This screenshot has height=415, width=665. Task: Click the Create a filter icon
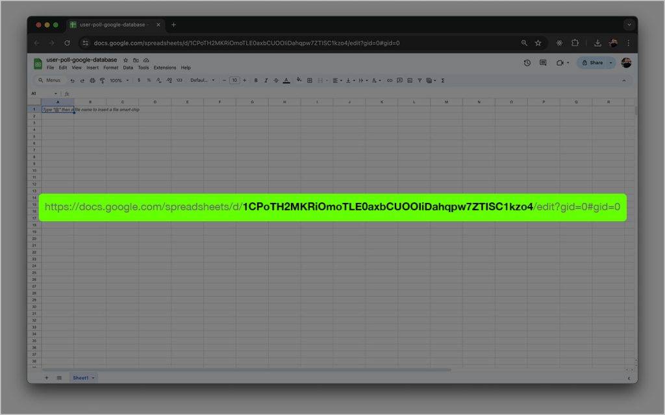[420, 80]
